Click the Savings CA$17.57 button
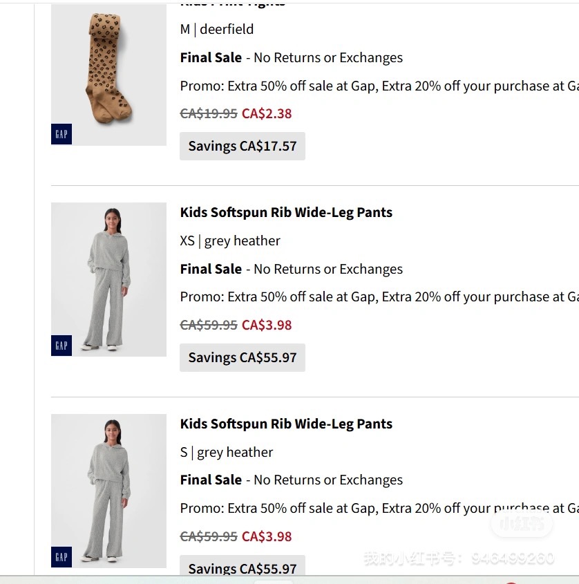579x584 pixels. point(242,146)
